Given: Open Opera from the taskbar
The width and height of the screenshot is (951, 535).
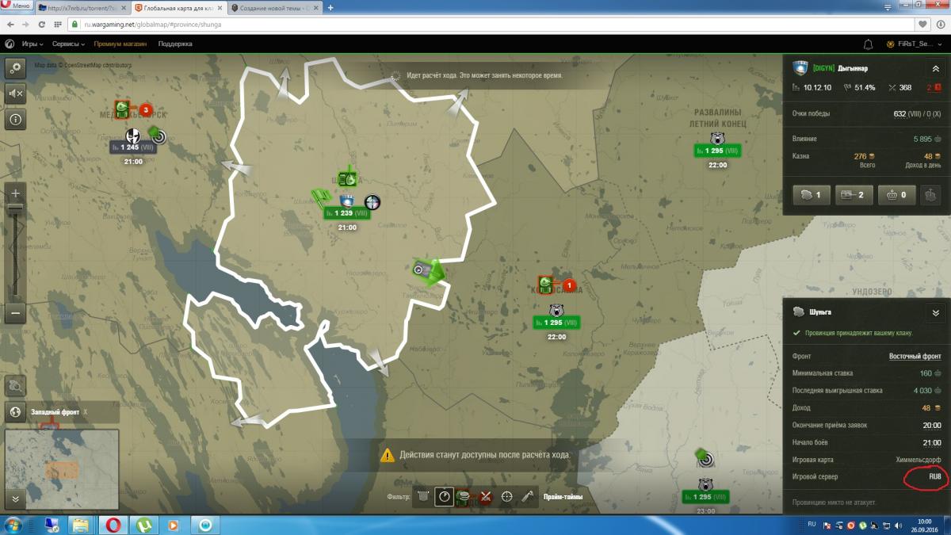Looking at the screenshot, I should click(113, 525).
